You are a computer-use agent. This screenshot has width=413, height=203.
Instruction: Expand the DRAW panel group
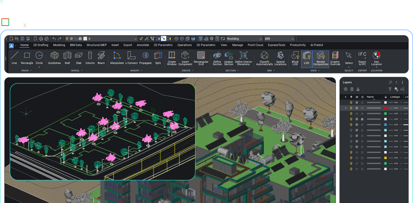pyautogui.click(x=26, y=71)
